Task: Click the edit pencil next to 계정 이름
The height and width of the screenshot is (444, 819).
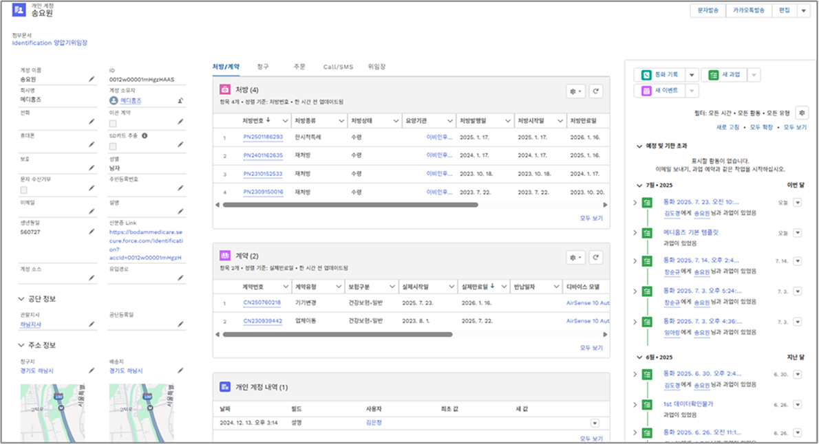Action: click(92, 79)
